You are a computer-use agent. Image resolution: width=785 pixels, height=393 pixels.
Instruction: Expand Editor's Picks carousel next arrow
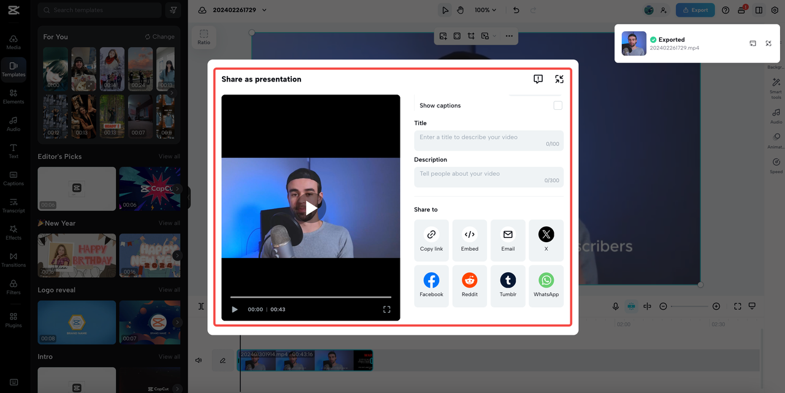[177, 189]
